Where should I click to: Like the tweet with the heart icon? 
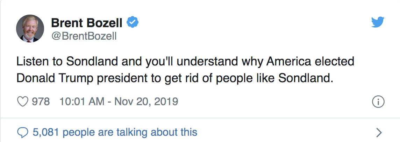pyautogui.click(x=23, y=102)
